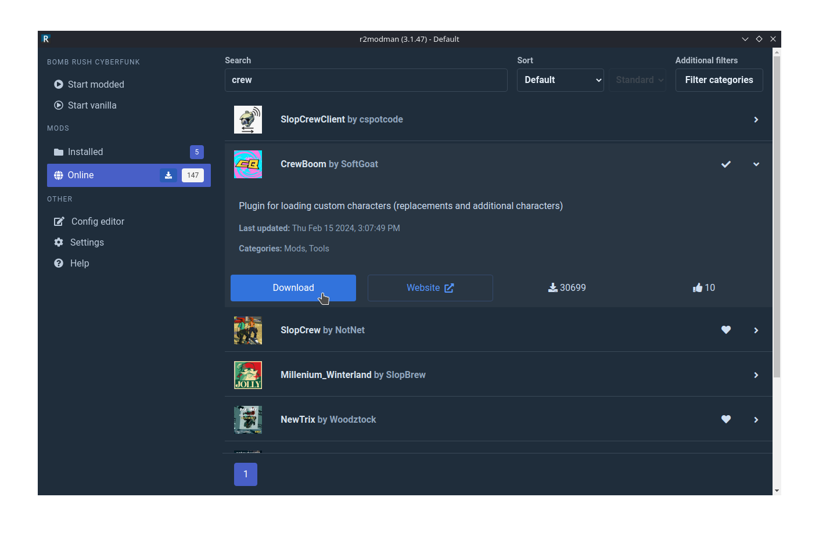This screenshot has height=540, width=819.
Task: Click the Config editor pencil icon
Action: tap(59, 221)
